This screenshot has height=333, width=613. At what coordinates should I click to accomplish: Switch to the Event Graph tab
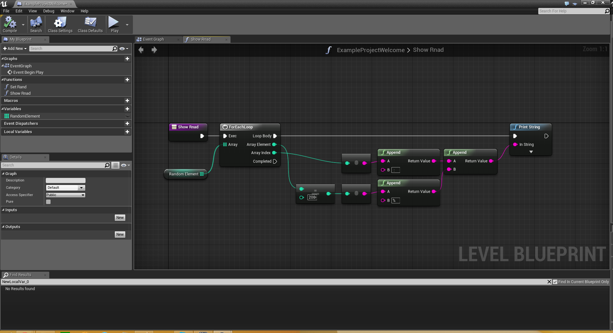tap(154, 39)
